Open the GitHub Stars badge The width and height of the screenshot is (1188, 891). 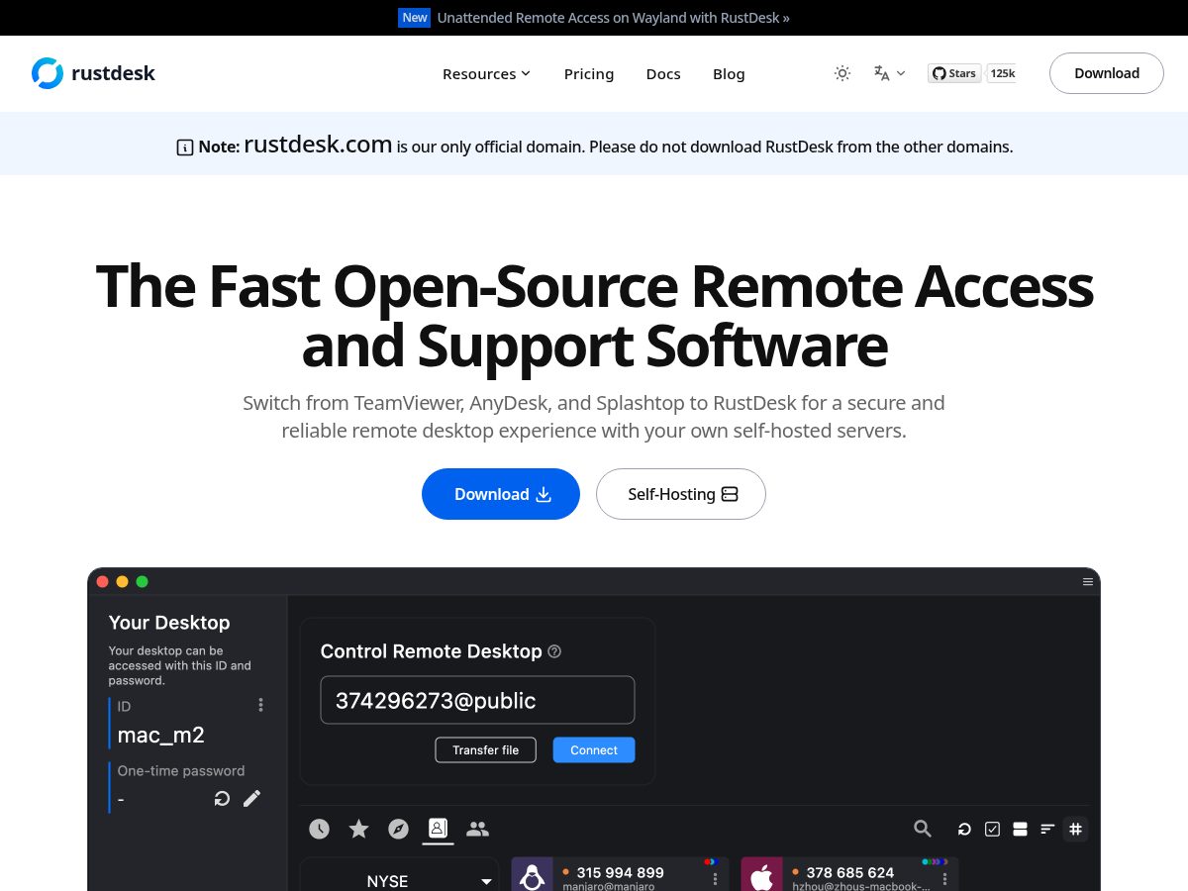(954, 73)
